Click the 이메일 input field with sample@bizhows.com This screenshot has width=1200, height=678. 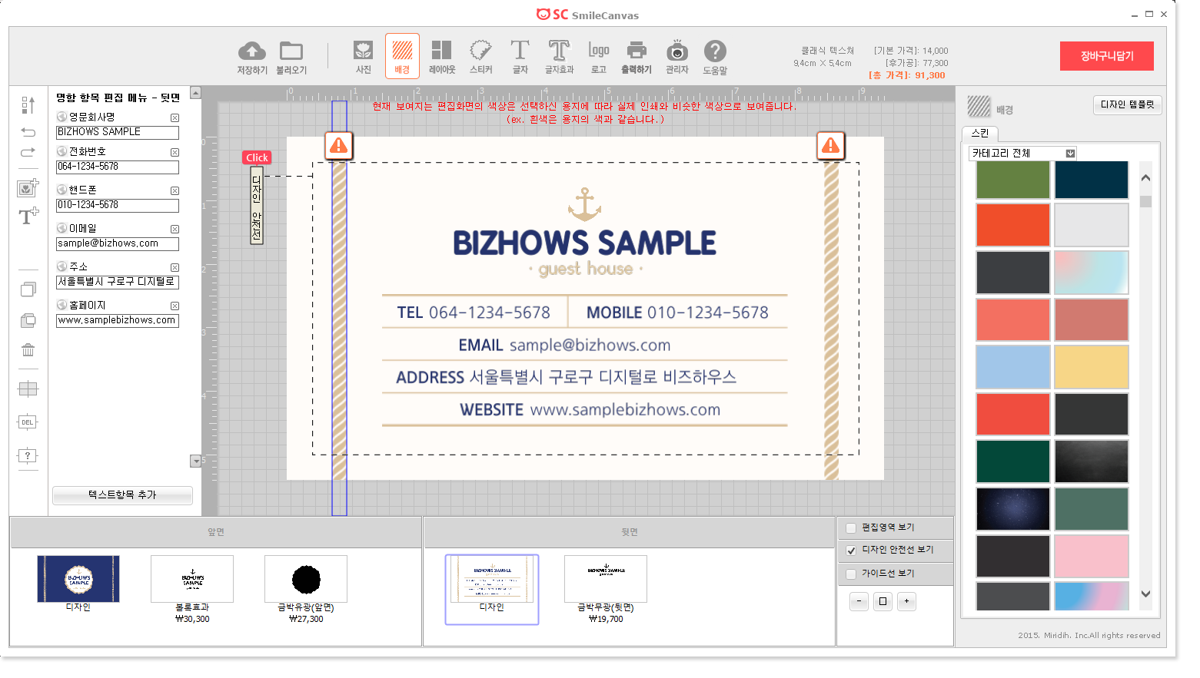118,244
